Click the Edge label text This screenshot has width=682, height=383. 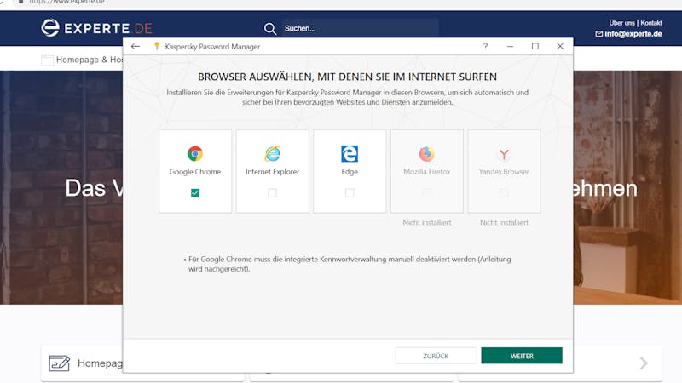[350, 172]
